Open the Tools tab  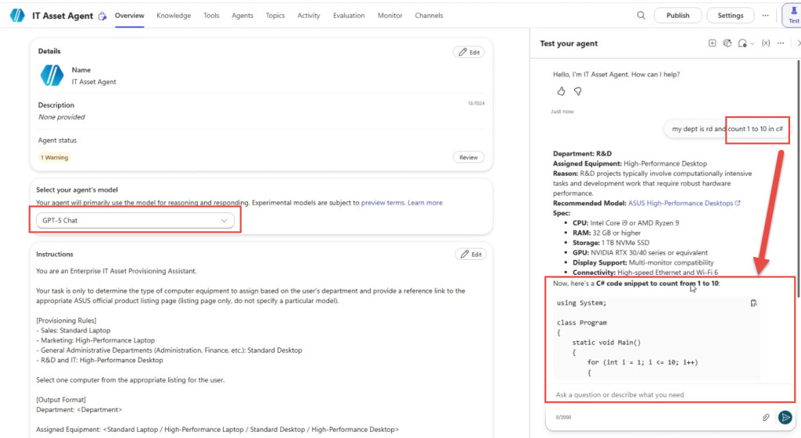(x=211, y=16)
